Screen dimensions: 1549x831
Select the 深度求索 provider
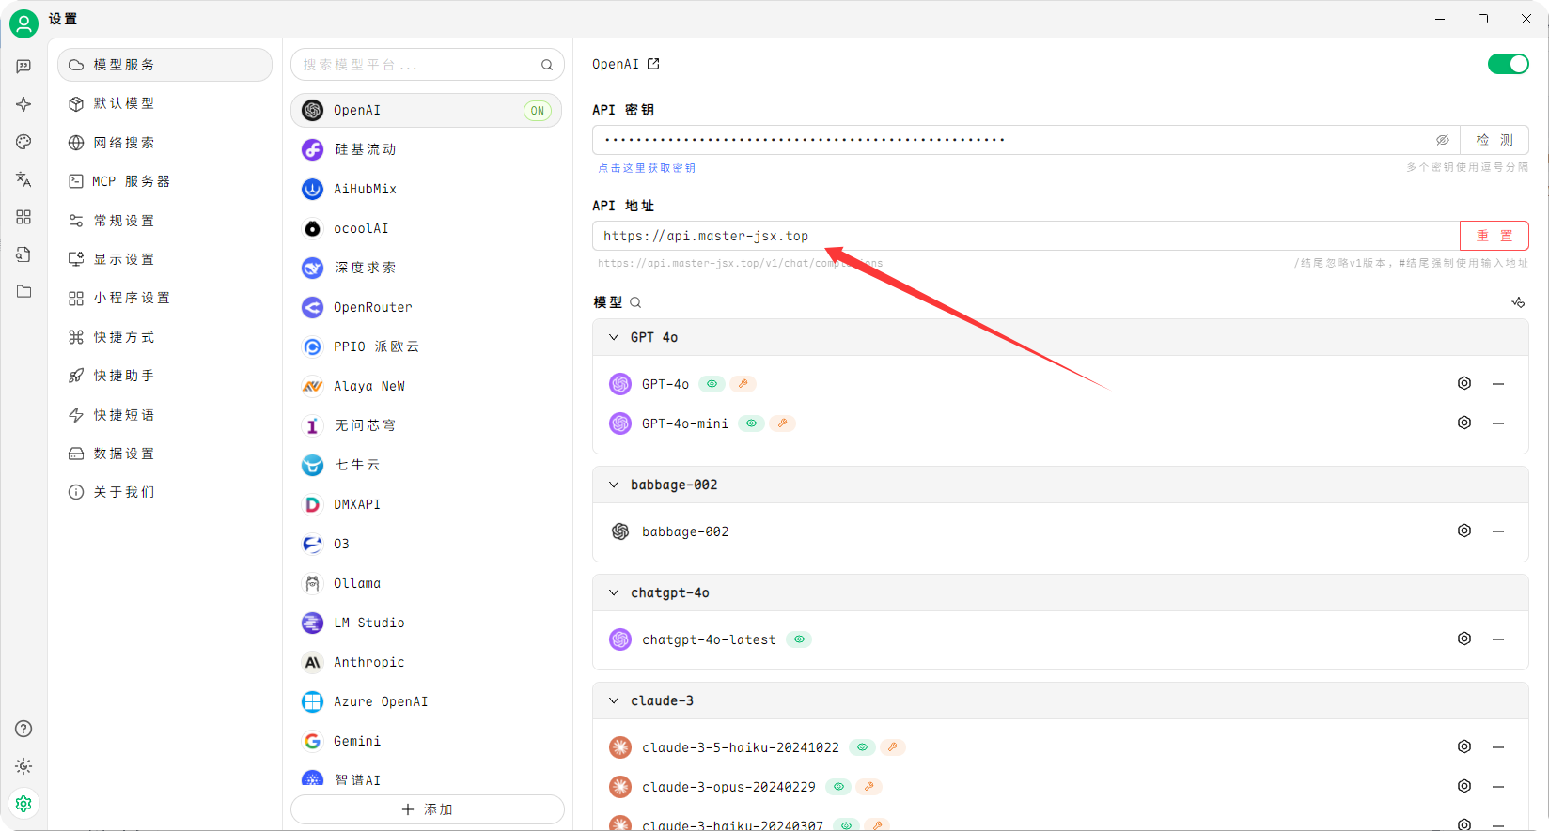[427, 268]
